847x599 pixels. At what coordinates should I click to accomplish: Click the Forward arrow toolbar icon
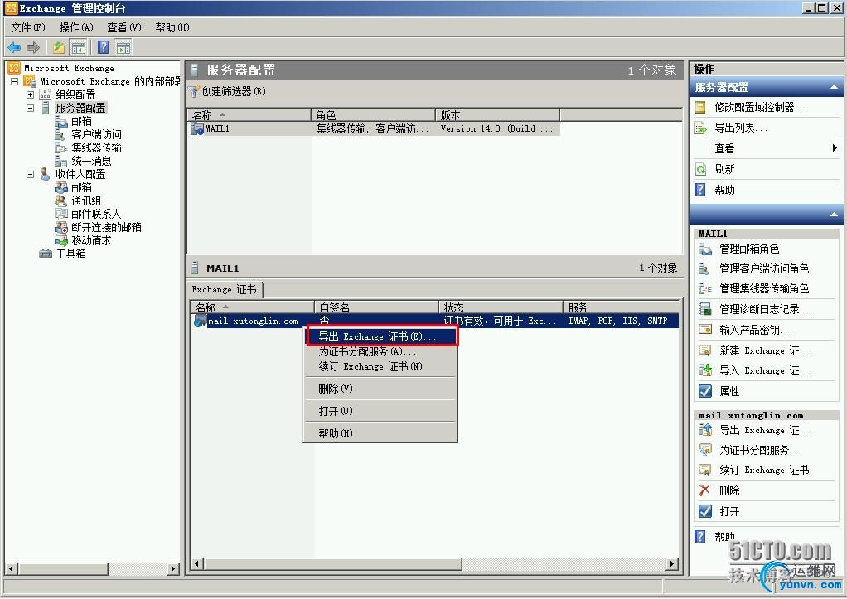[x=33, y=48]
